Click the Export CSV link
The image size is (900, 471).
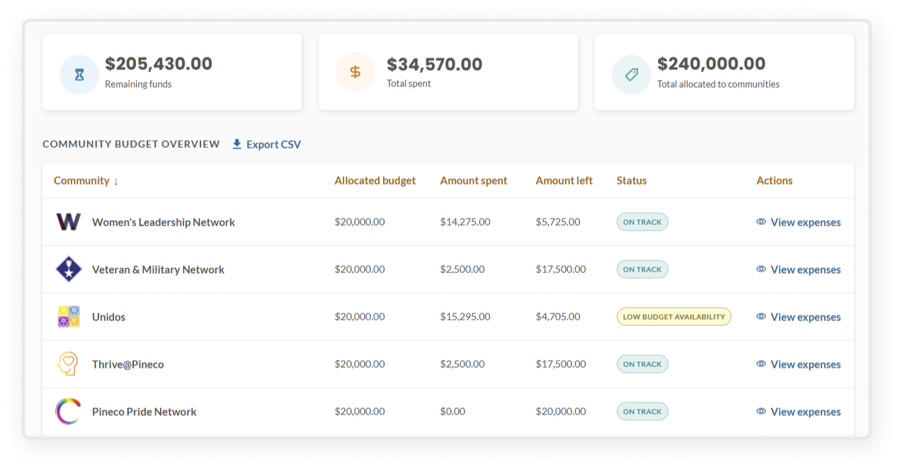tap(267, 144)
